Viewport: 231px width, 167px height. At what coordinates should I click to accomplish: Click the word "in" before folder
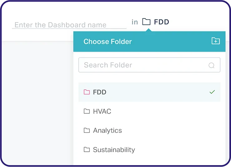[135, 22]
